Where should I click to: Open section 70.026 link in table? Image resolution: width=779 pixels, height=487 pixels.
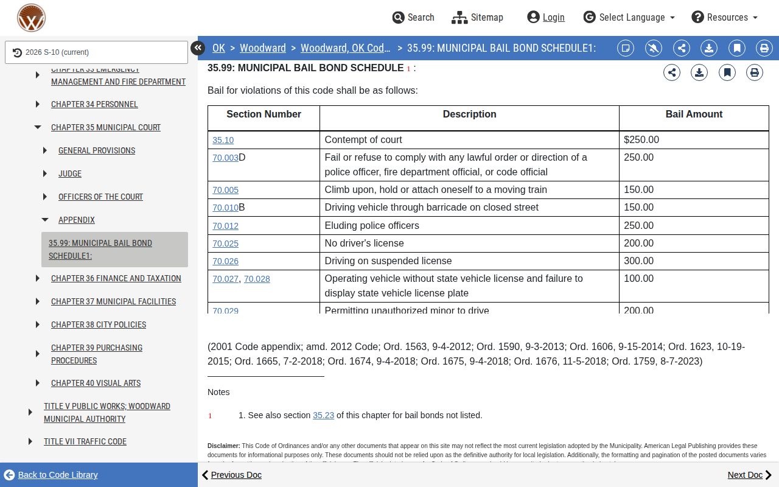[225, 261]
